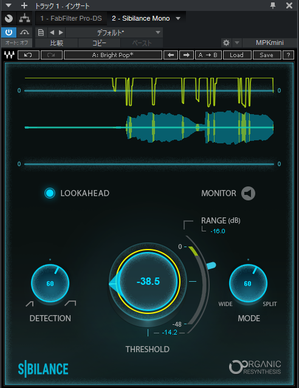Go to the next host preset
This screenshot has width=299, height=388.
click(x=61, y=32)
